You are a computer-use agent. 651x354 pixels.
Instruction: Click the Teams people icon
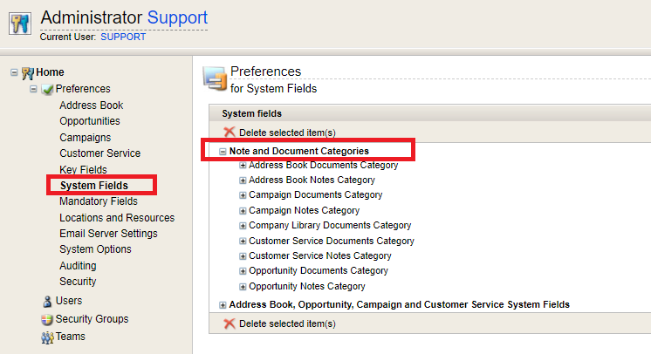pyautogui.click(x=47, y=337)
